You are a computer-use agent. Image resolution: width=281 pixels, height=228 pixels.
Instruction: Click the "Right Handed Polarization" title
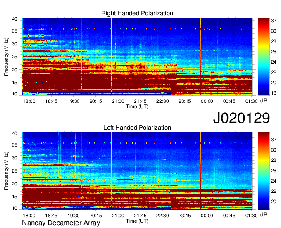[x=137, y=13]
